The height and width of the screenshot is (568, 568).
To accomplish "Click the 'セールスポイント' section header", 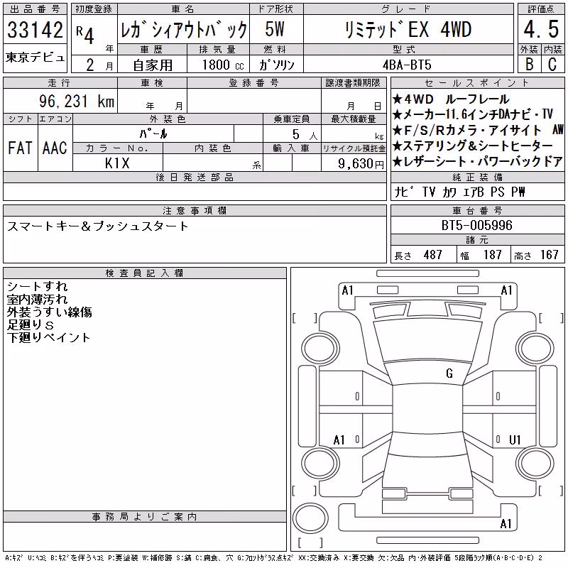I will point(477,82).
